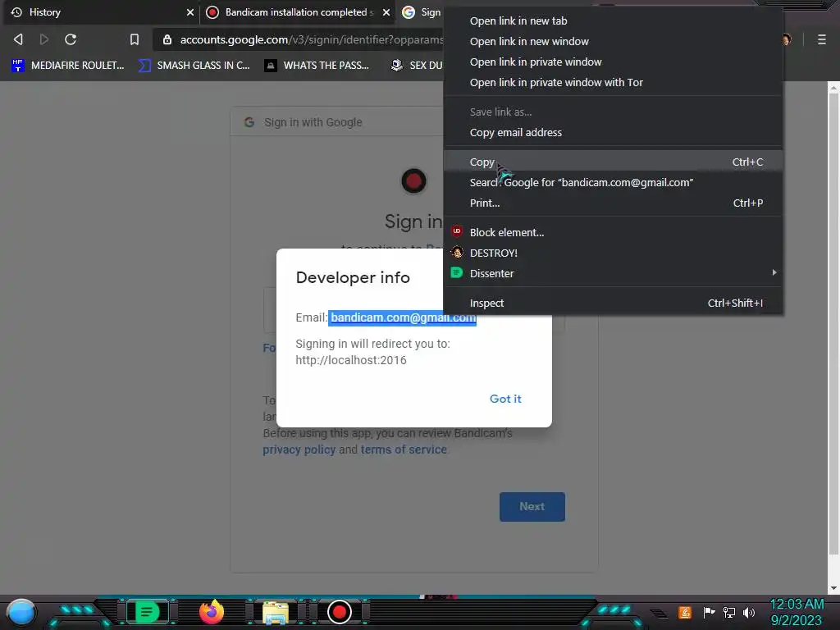Open MEDIAFIRE ROULET... bookmark
Image resolution: width=840 pixels, height=630 pixels.
click(68, 66)
